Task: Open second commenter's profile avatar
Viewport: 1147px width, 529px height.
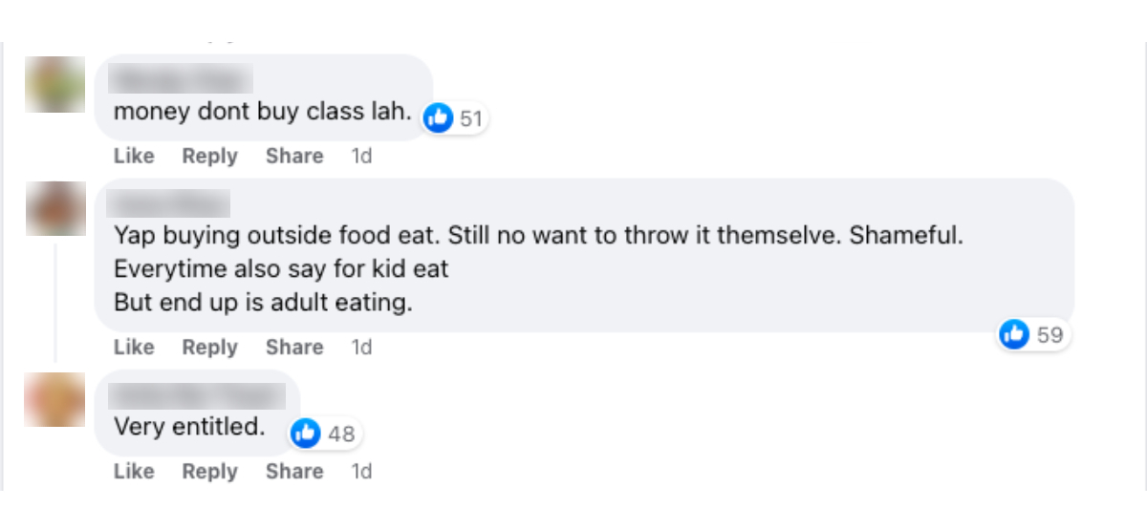Action: [x=54, y=207]
